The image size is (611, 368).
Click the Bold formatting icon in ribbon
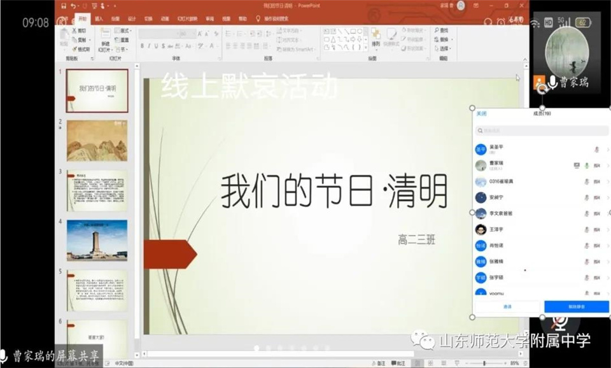[x=142, y=46]
